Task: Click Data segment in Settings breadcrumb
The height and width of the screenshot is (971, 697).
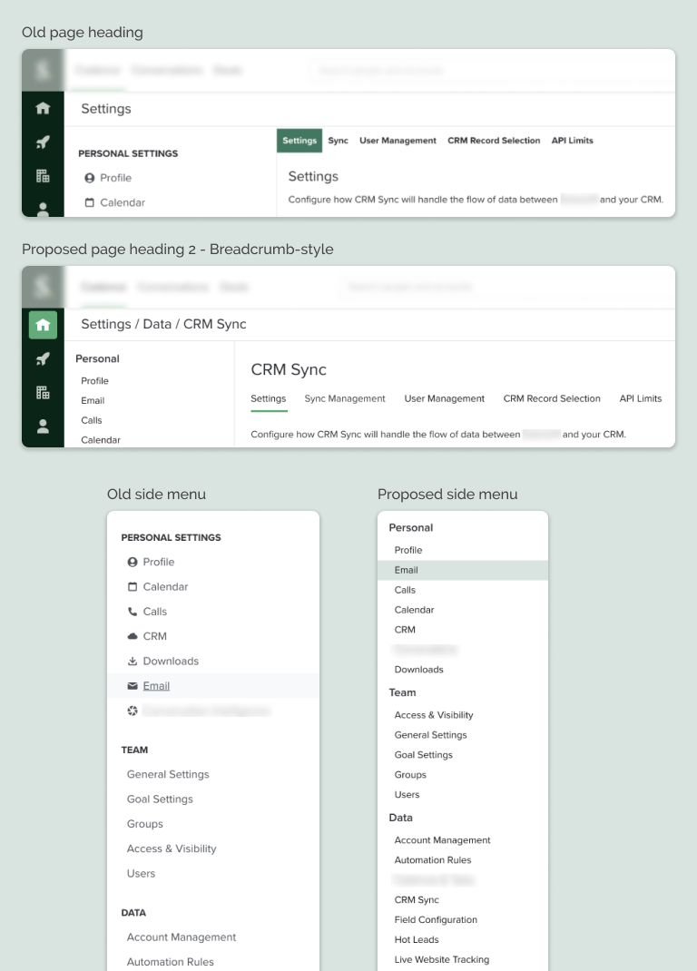Action: (157, 325)
